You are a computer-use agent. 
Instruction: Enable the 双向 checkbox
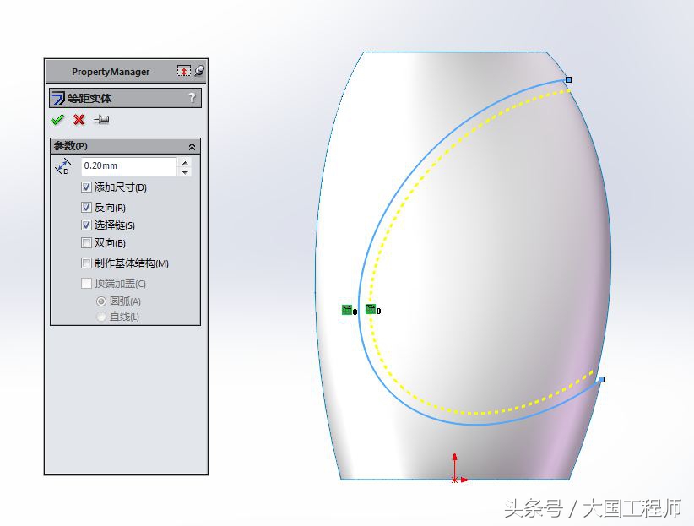tap(86, 243)
